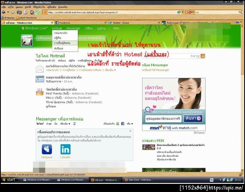Click the envelope icon under Hotmail highlights
The image size is (245, 192).
pos(40,69)
